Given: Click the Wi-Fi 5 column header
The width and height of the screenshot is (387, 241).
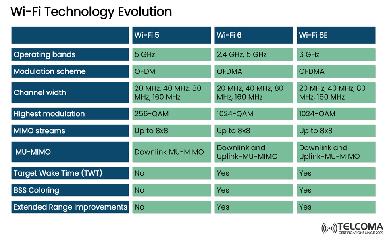Looking at the screenshot, I should (171, 35).
